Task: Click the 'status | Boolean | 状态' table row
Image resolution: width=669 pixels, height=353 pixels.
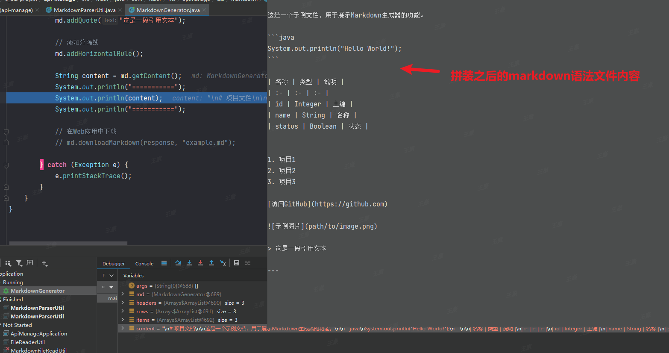Action: (318, 126)
